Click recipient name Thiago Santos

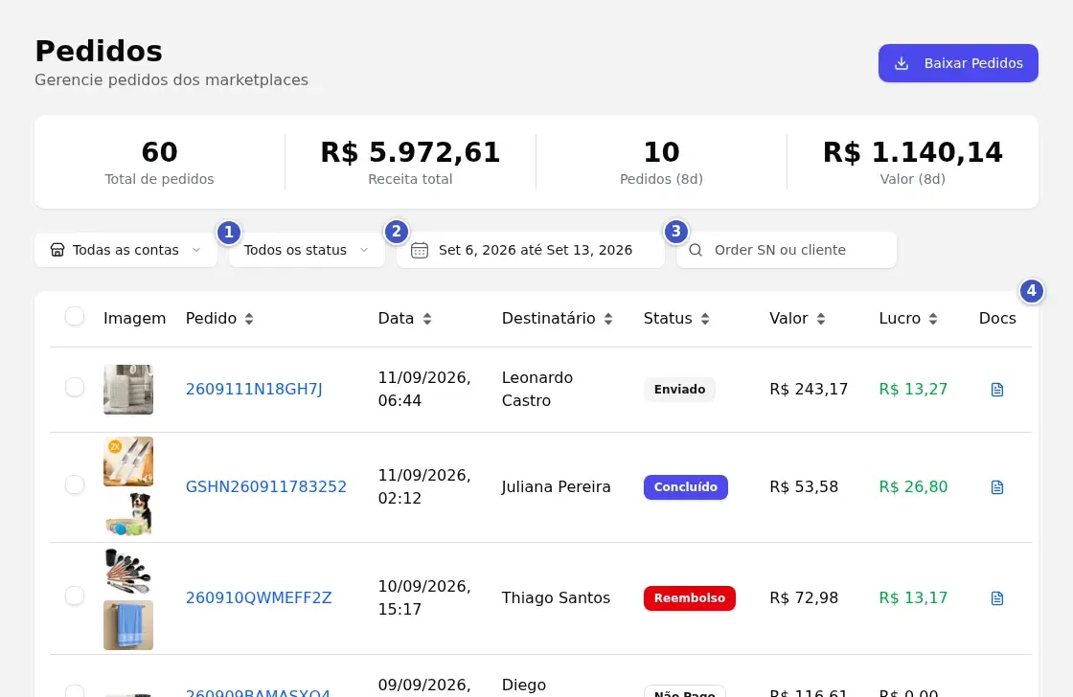click(x=556, y=597)
